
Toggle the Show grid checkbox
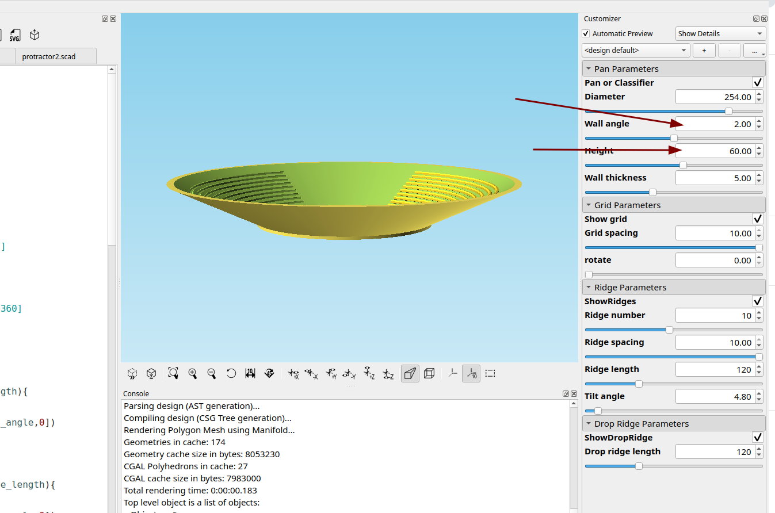point(758,219)
